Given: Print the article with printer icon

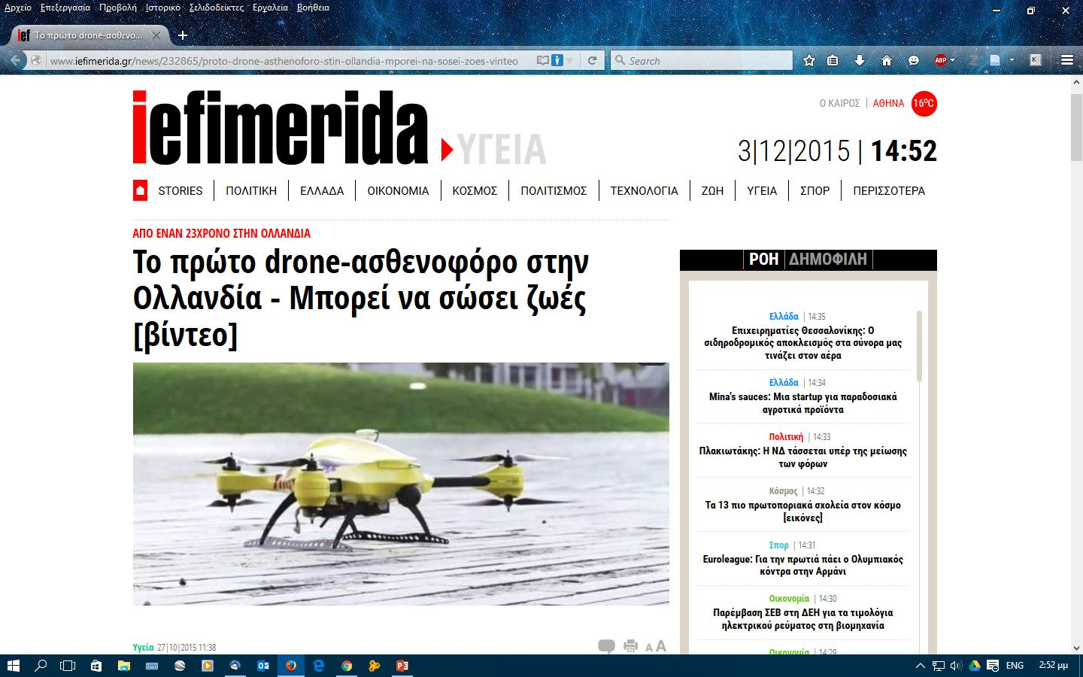Looking at the screenshot, I should pyautogui.click(x=631, y=646).
